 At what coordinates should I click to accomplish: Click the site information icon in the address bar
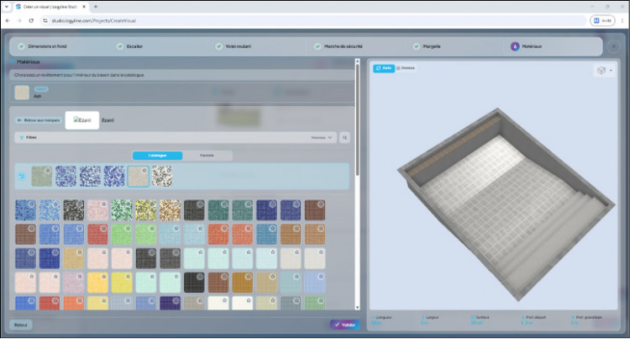[45, 20]
